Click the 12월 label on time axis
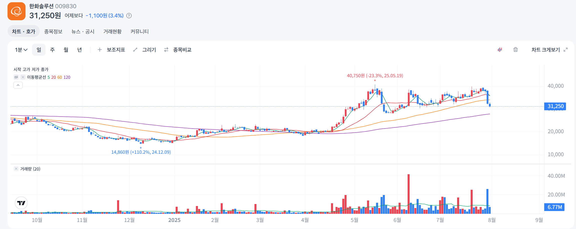This screenshot has height=229, width=576. 129,220
